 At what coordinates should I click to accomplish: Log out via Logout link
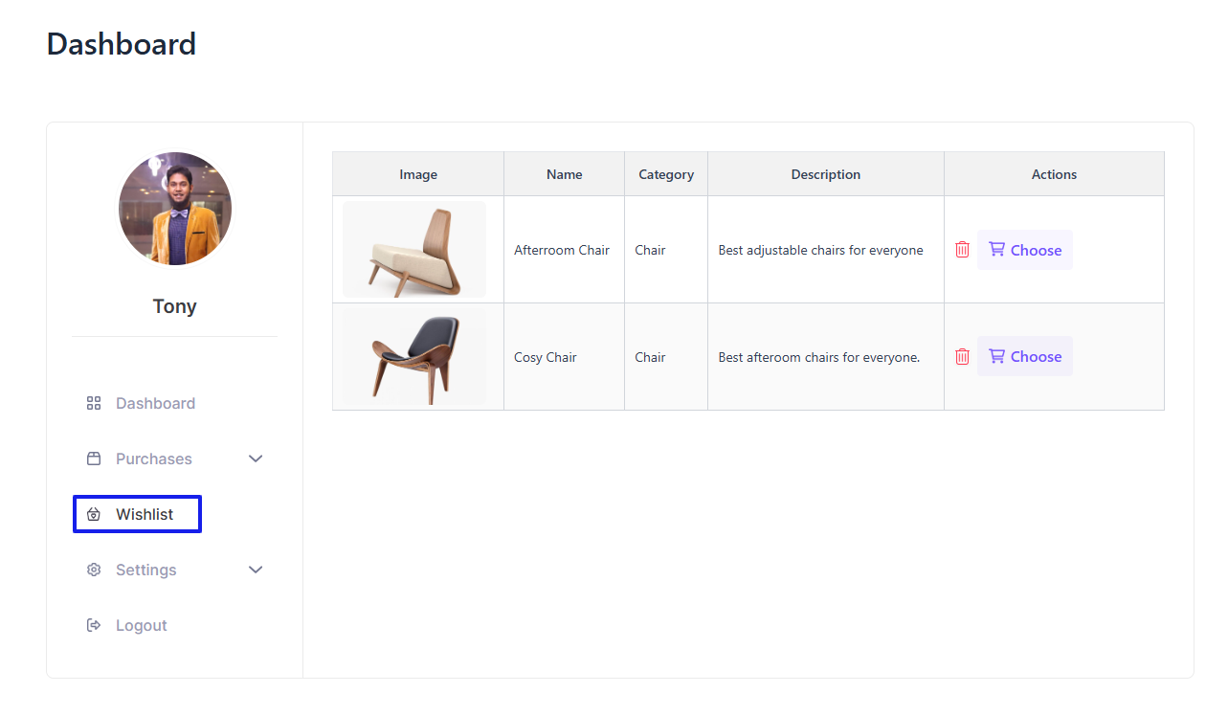pos(142,626)
